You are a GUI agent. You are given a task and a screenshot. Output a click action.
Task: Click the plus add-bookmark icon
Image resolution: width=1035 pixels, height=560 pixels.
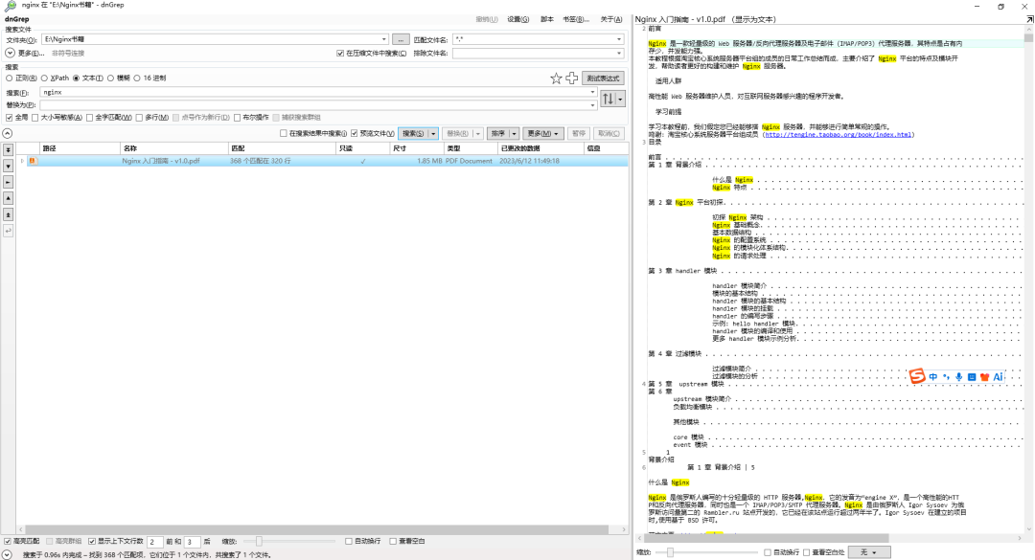click(x=571, y=78)
